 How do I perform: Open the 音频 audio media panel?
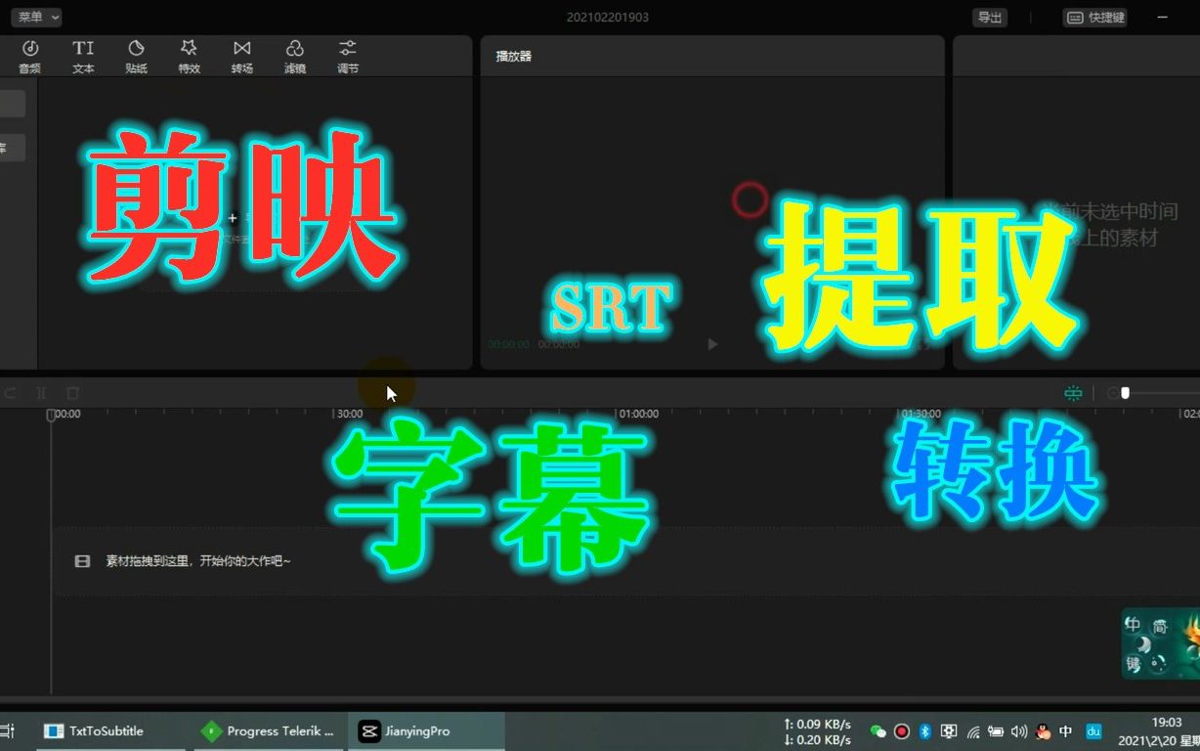30,55
